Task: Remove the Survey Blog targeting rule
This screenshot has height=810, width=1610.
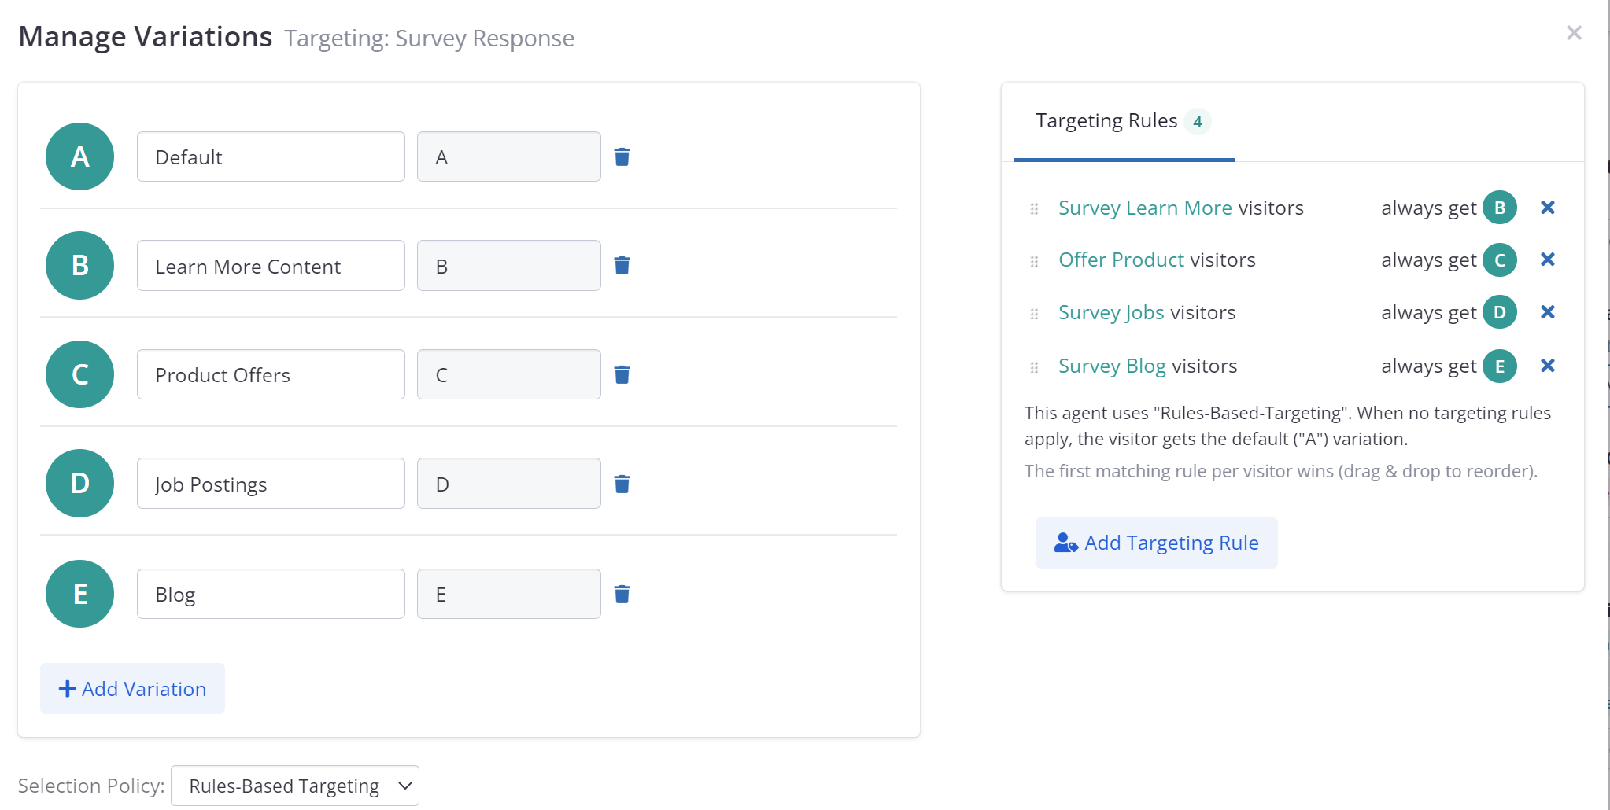Action: click(1547, 366)
